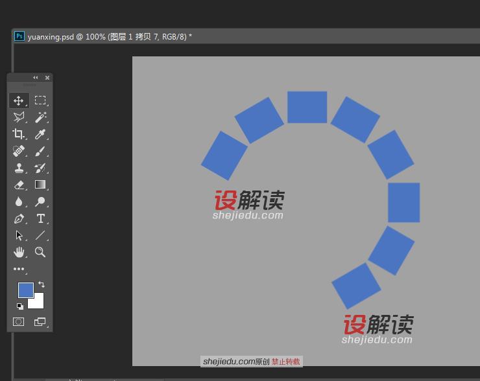Select the yuanxing.psd document tab
Image resolution: width=480 pixels, height=381 pixels.
click(x=110, y=37)
